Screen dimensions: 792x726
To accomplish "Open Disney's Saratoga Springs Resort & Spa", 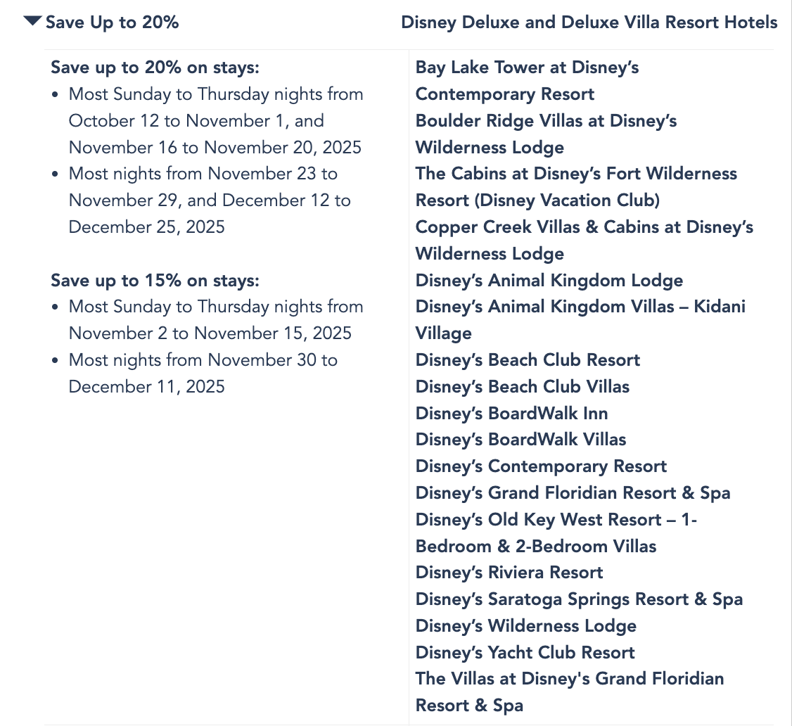I will [579, 599].
